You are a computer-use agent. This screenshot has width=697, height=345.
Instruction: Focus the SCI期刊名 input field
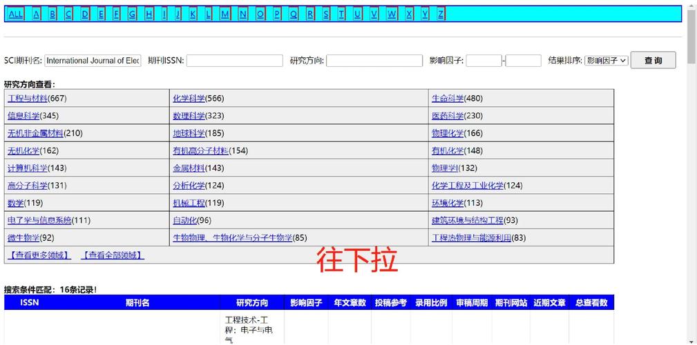point(93,61)
